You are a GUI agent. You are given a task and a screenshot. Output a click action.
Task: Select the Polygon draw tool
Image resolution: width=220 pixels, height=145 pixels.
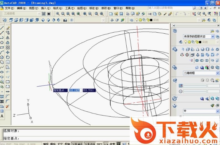pos(2,43)
